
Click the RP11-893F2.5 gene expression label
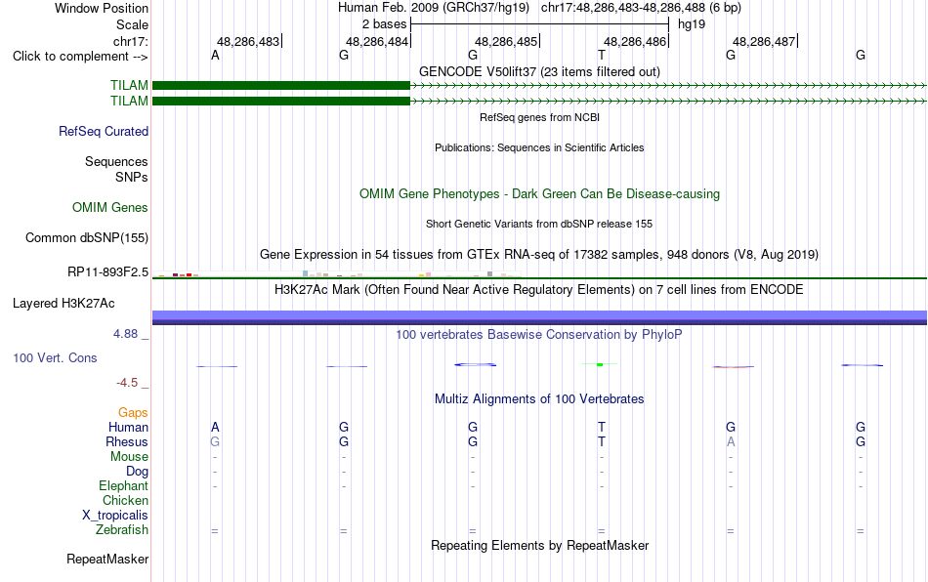pyautogui.click(x=107, y=272)
